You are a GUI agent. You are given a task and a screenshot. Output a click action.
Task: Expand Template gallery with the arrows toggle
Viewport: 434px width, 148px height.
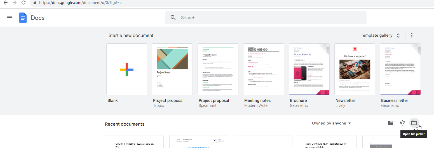(398, 36)
